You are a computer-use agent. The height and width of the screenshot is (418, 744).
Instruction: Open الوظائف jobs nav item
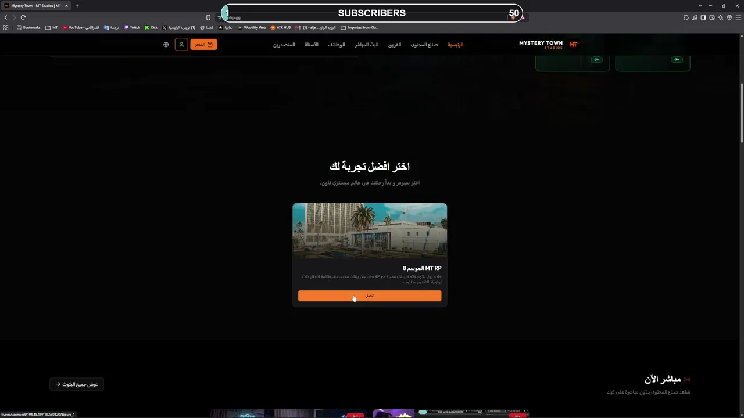(x=336, y=45)
